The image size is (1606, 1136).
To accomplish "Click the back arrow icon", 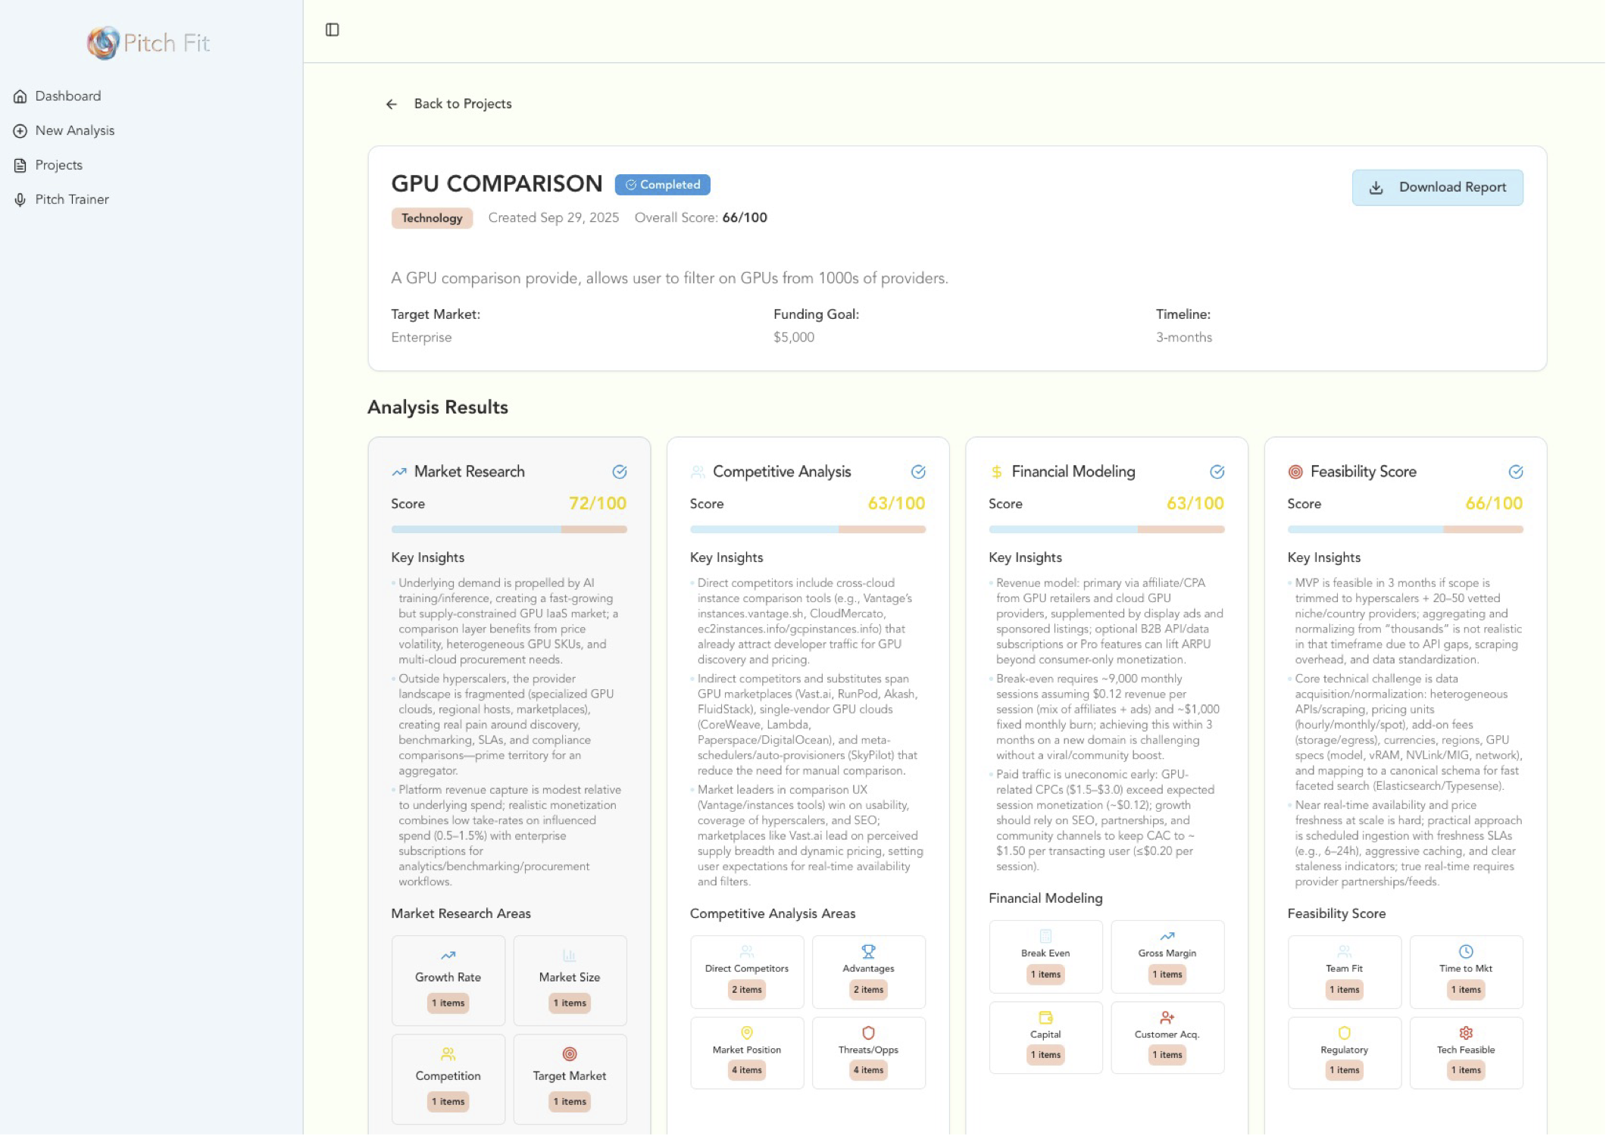I will (391, 104).
